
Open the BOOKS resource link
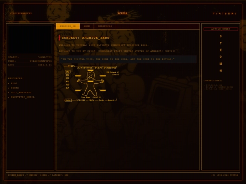pyautogui.click(x=15, y=88)
